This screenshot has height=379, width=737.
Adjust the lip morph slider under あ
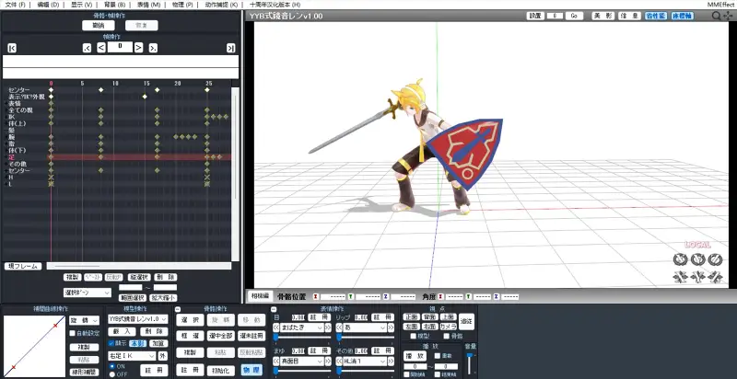pyautogui.click(x=364, y=338)
